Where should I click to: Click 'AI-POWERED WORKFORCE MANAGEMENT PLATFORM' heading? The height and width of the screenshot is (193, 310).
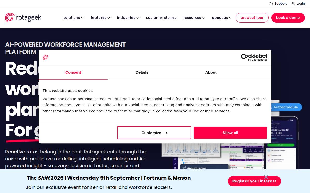point(65,48)
